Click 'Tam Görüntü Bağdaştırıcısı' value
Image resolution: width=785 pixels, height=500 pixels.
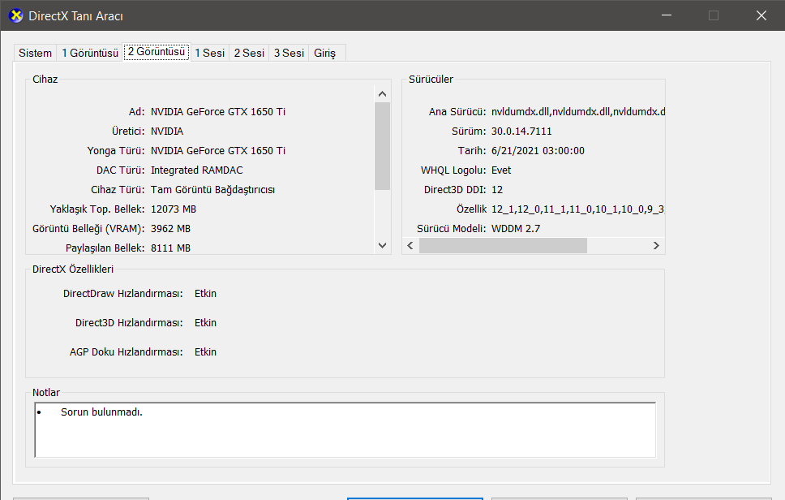coord(212,190)
